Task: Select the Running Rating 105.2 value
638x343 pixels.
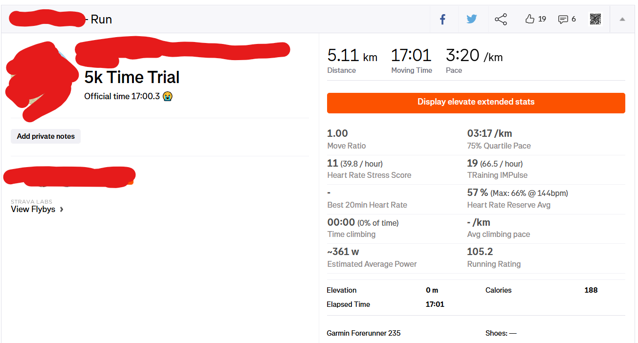Action: (x=480, y=252)
